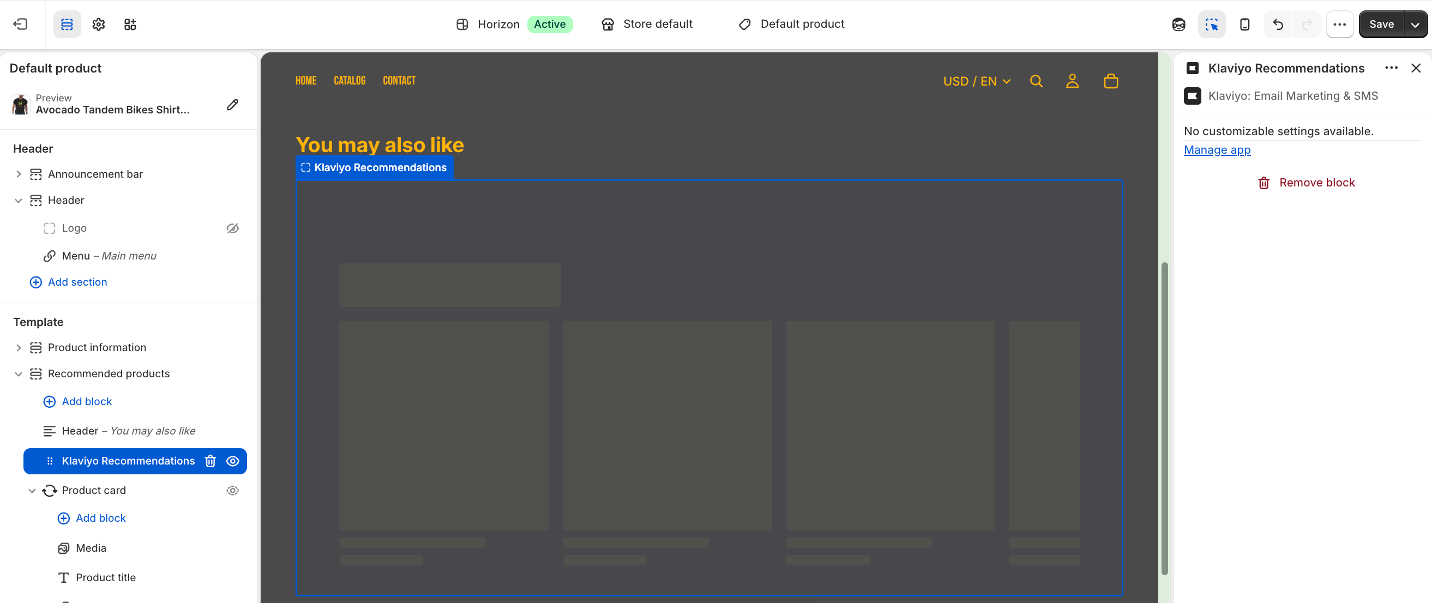The image size is (1432, 603).
Task: Expand the Announcement bar section
Action: [x=19, y=174]
